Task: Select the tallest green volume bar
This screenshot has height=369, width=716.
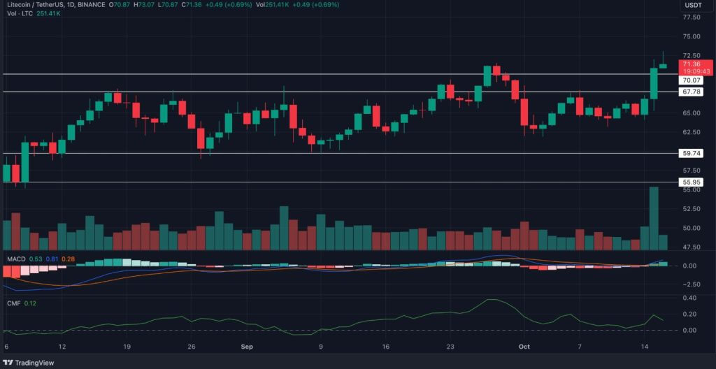Action: (654, 218)
